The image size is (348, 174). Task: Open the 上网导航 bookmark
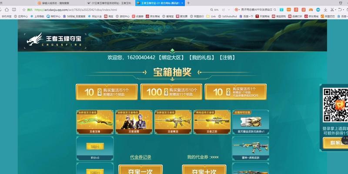37,17
